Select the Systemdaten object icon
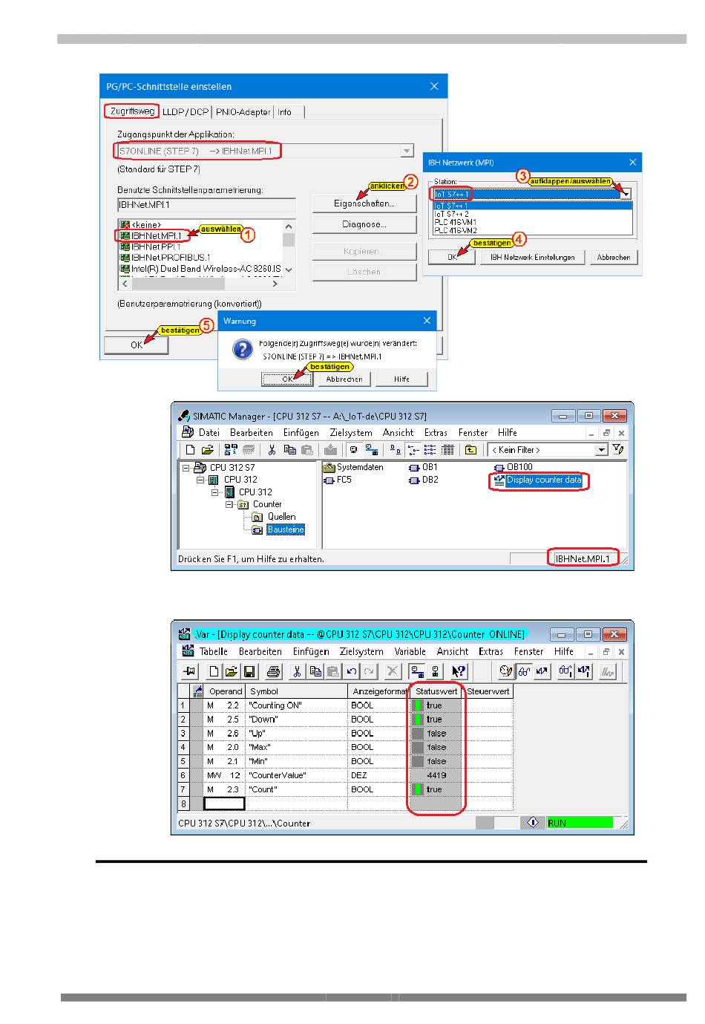This screenshot has width=705, height=1024. coord(329,468)
